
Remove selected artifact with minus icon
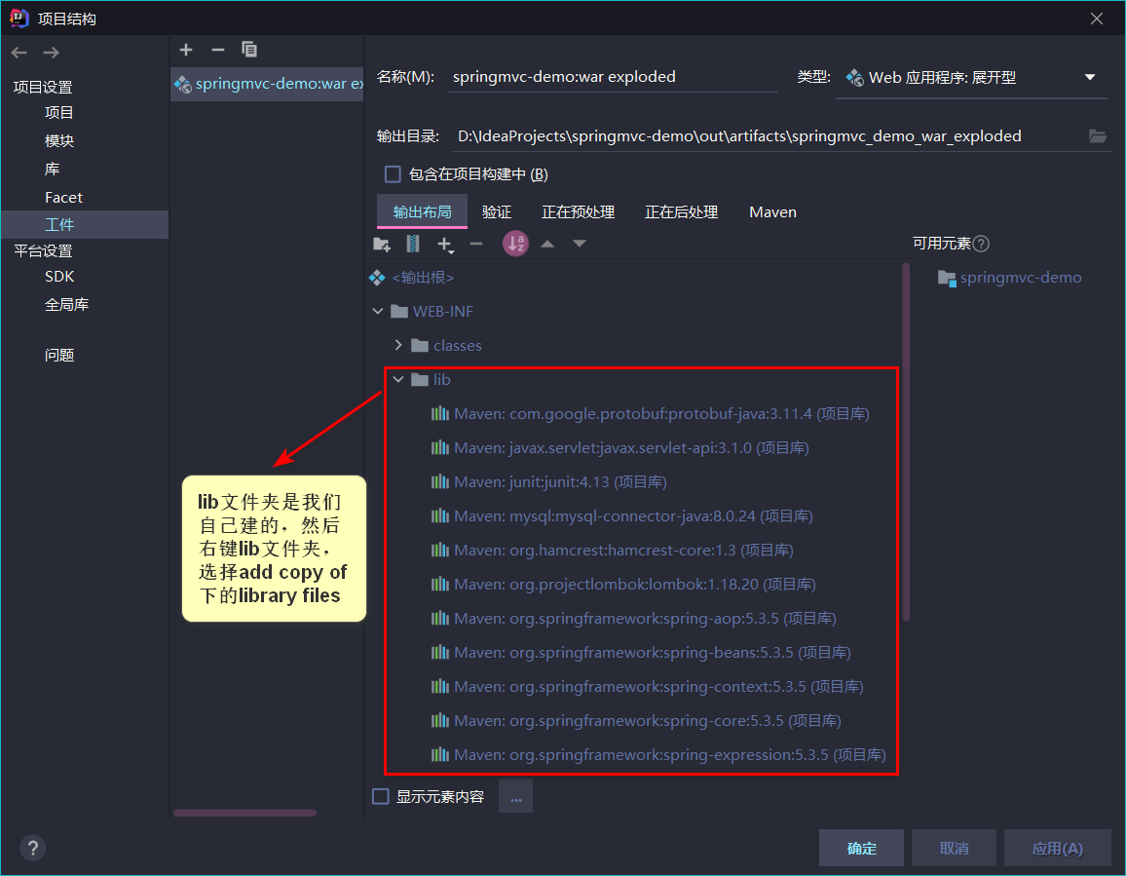(x=217, y=50)
